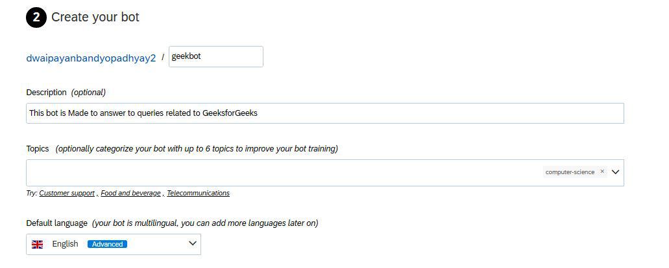
Task: Click the UK flag icon
Action: [x=38, y=244]
